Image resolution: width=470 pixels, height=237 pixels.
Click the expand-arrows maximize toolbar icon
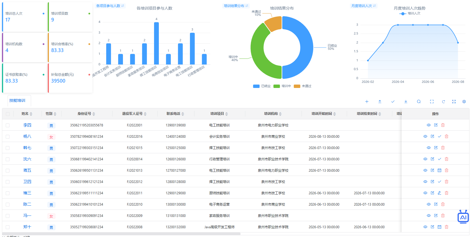[x=454, y=102]
